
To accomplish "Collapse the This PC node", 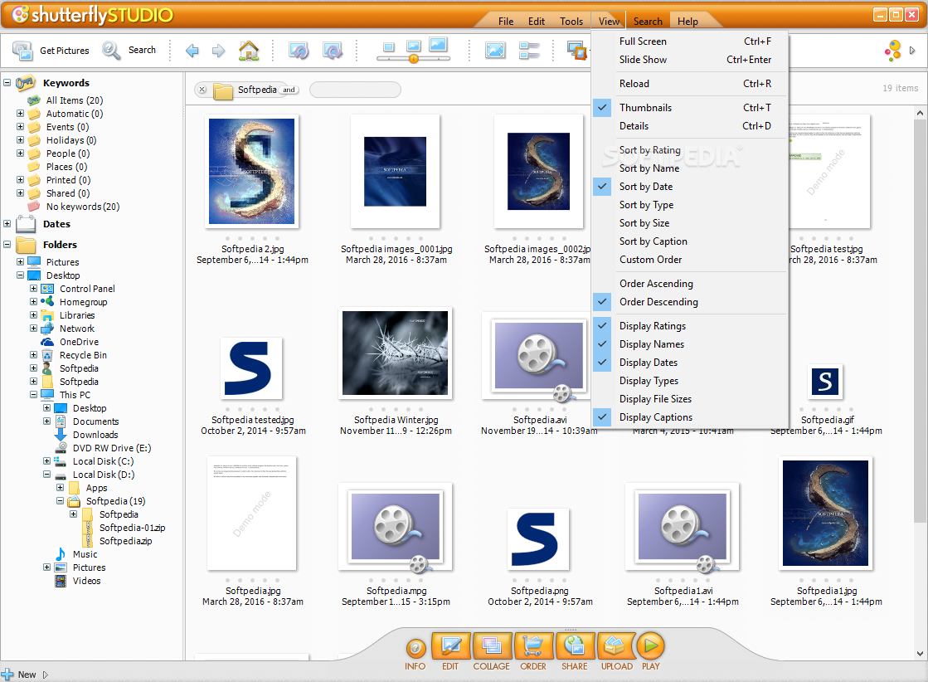I will 33,395.
